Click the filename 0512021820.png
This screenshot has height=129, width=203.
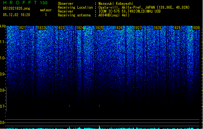16,8
